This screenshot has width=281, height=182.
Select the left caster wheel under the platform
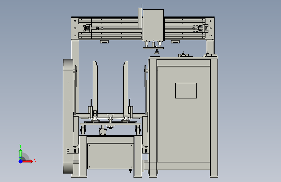click(83, 130)
